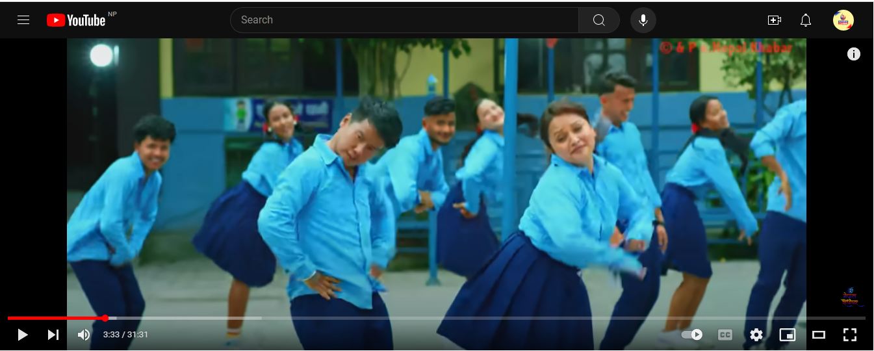874x351 pixels.
Task: Toggle the autoplay switch
Action: pyautogui.click(x=692, y=335)
